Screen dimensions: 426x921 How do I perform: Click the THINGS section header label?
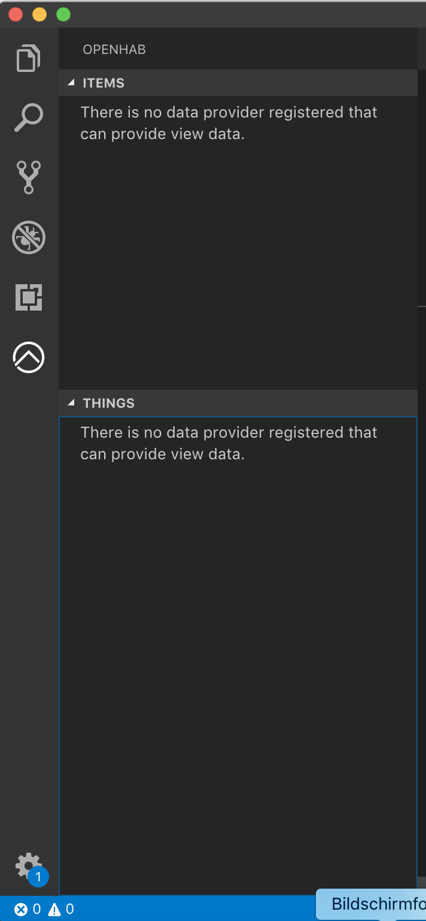pyautogui.click(x=109, y=404)
